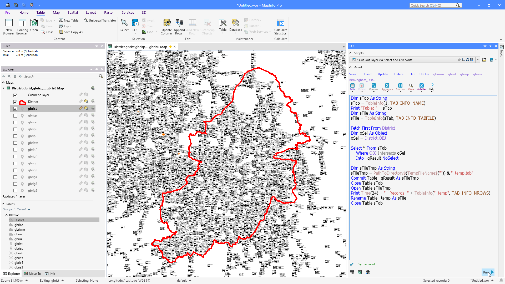Click the Insert... assist link

[368, 74]
